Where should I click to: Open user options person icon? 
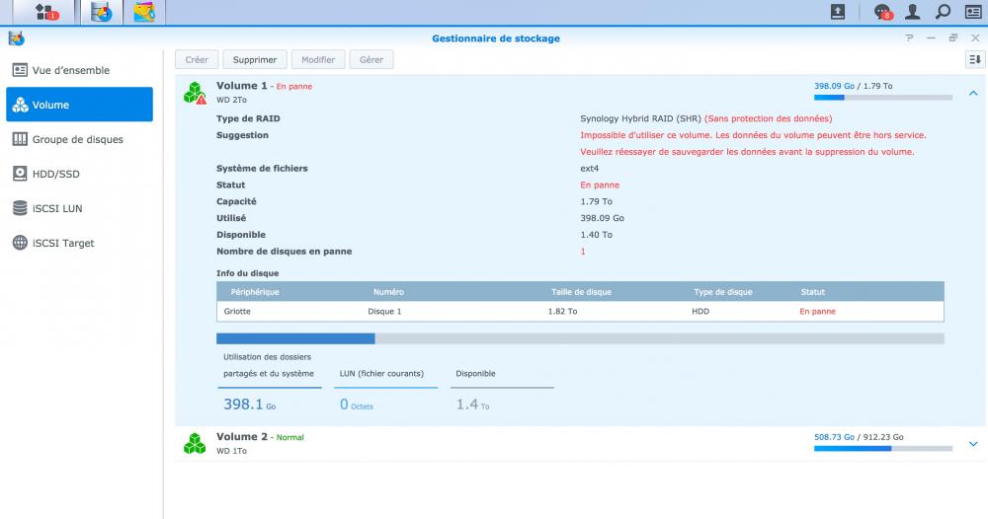pos(912,11)
